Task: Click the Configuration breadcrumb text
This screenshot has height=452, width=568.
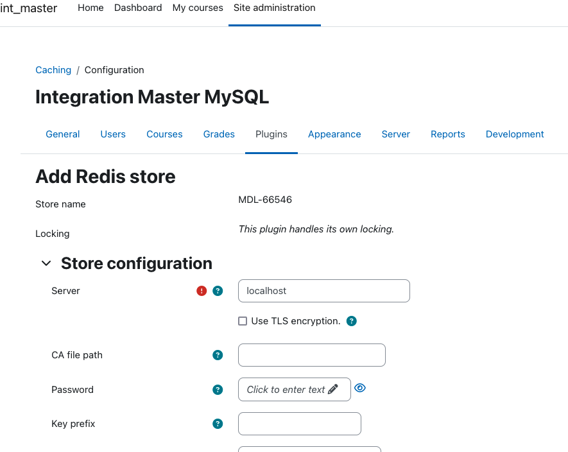Action: [x=114, y=70]
